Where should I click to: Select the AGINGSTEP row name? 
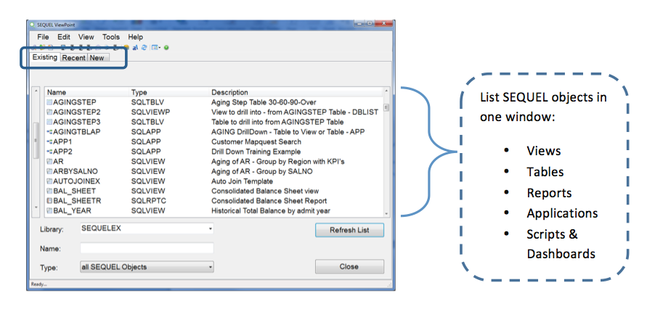pos(74,102)
